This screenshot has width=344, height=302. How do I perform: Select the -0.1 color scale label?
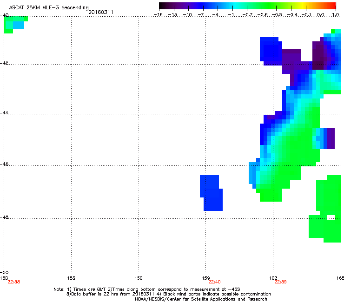[x=306, y=15]
